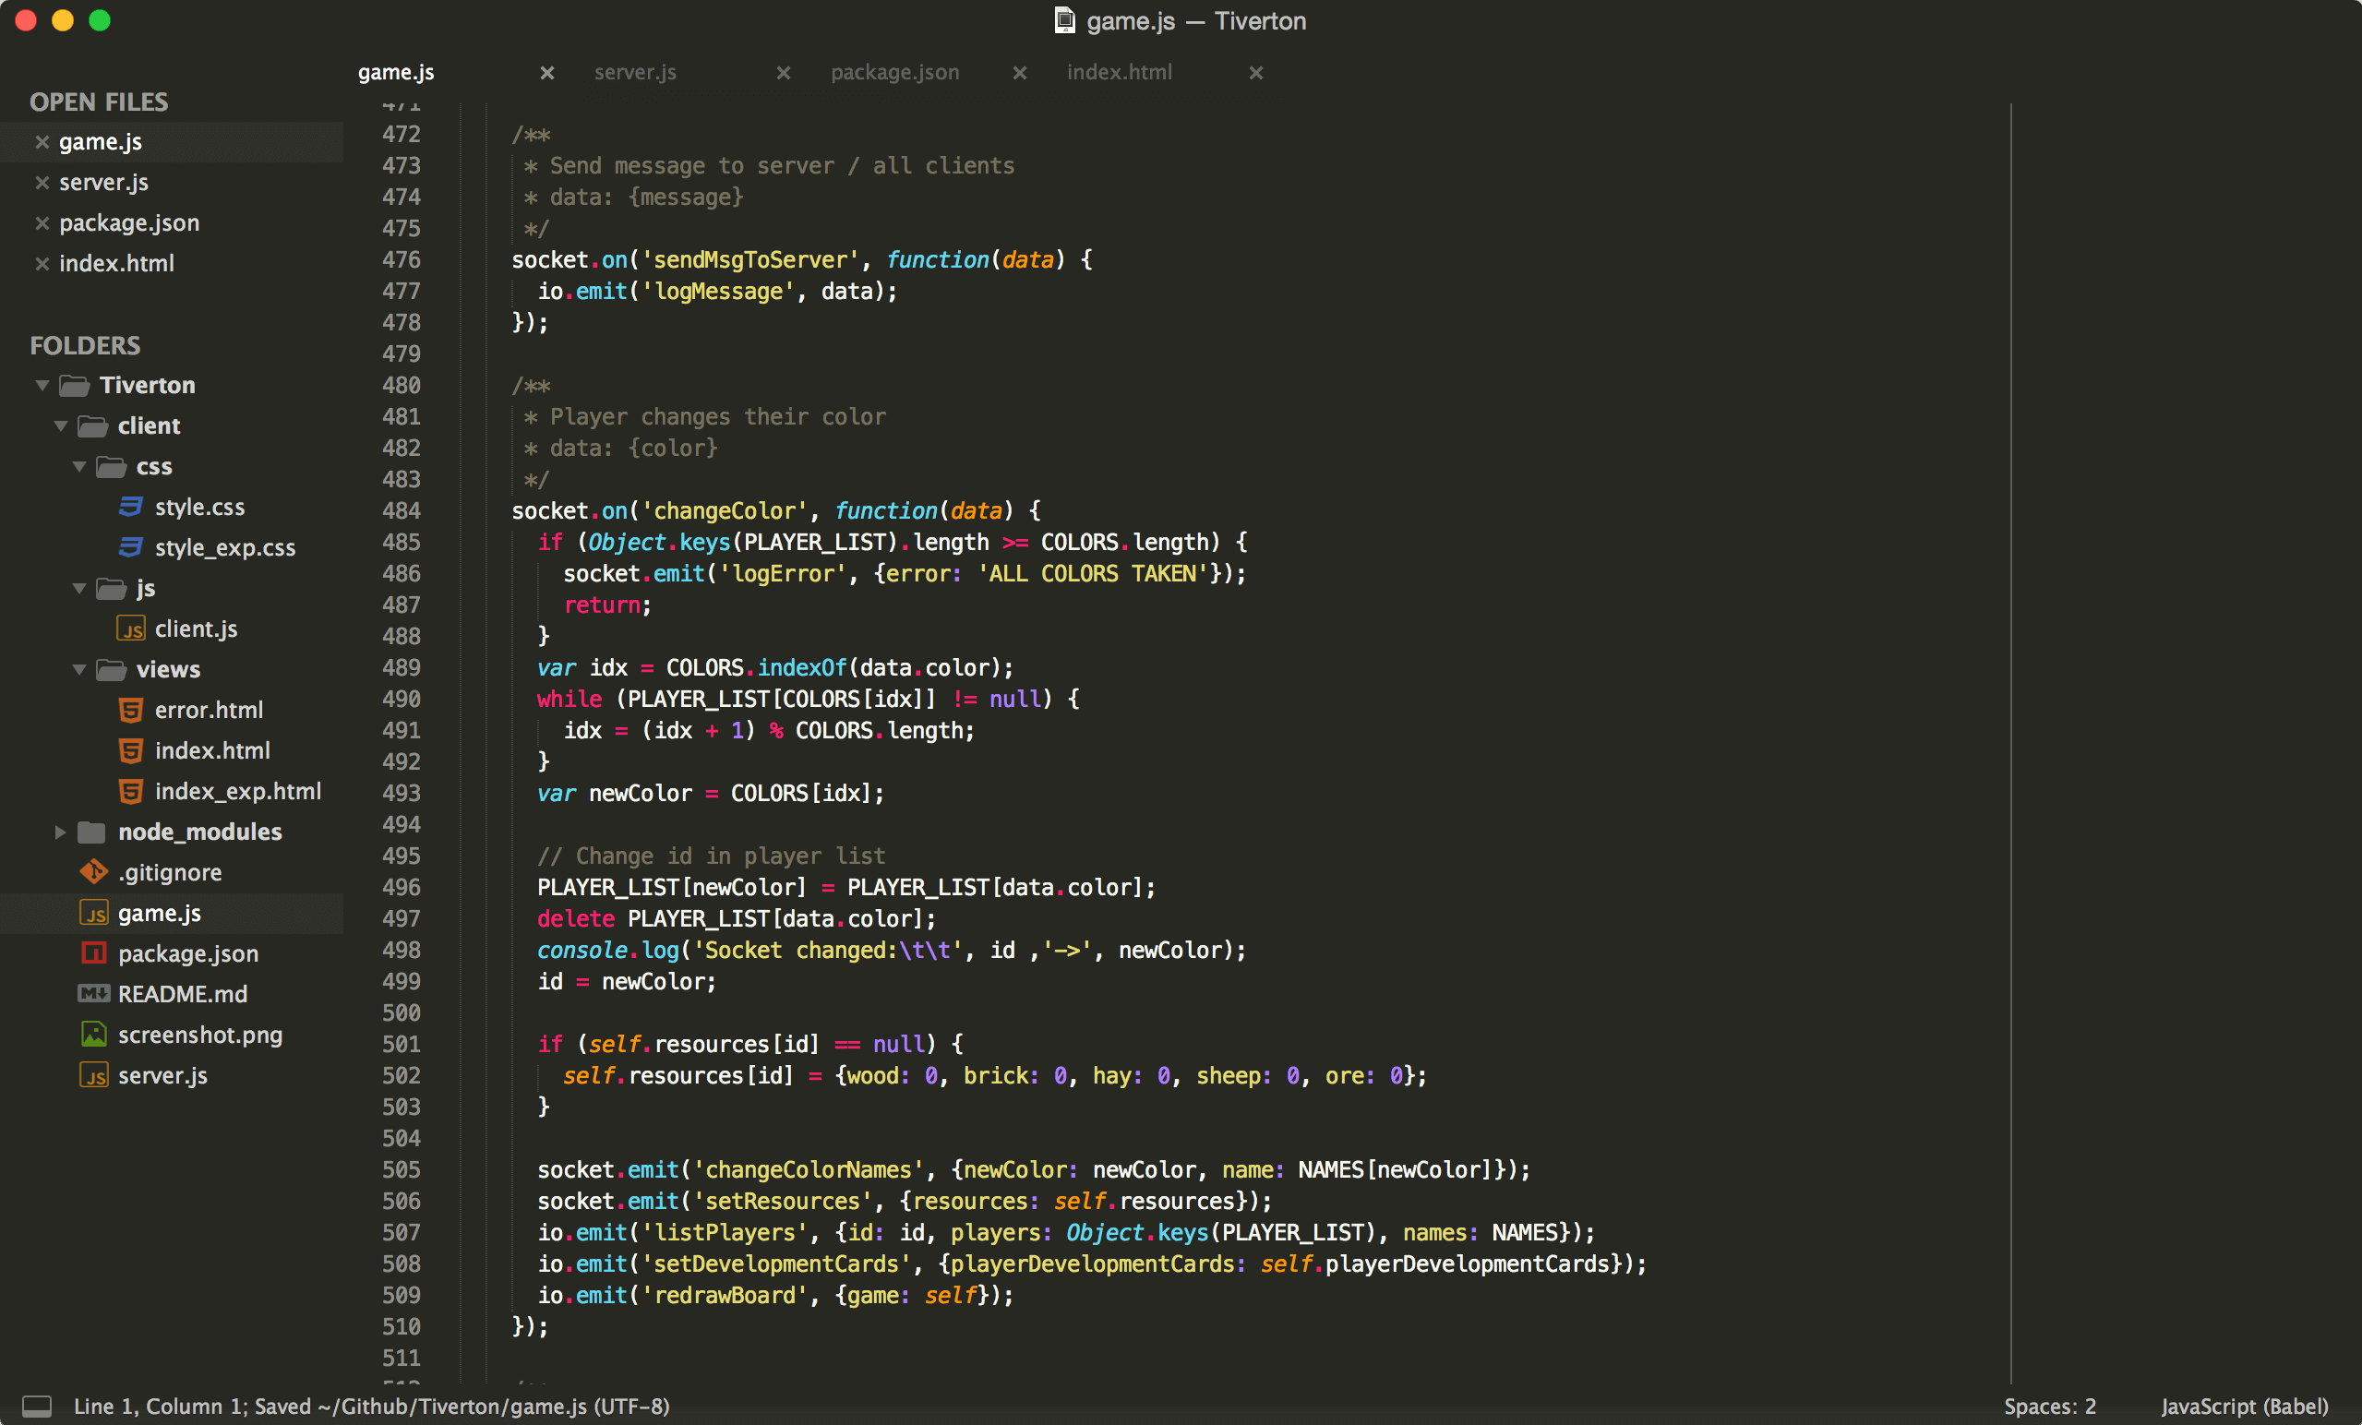Open the Spaces: 2 indentation setting
This screenshot has height=1425, width=2362.
(2049, 1406)
